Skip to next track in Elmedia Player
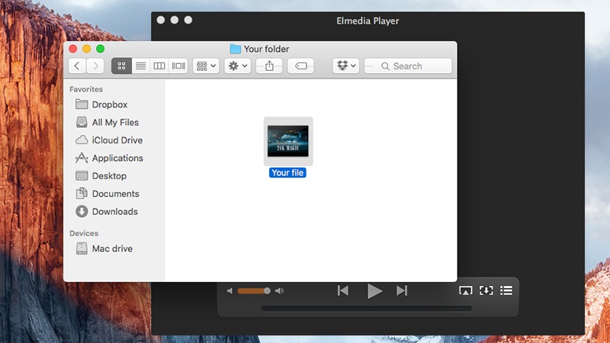Image resolution: width=610 pixels, height=343 pixels. coord(402,290)
